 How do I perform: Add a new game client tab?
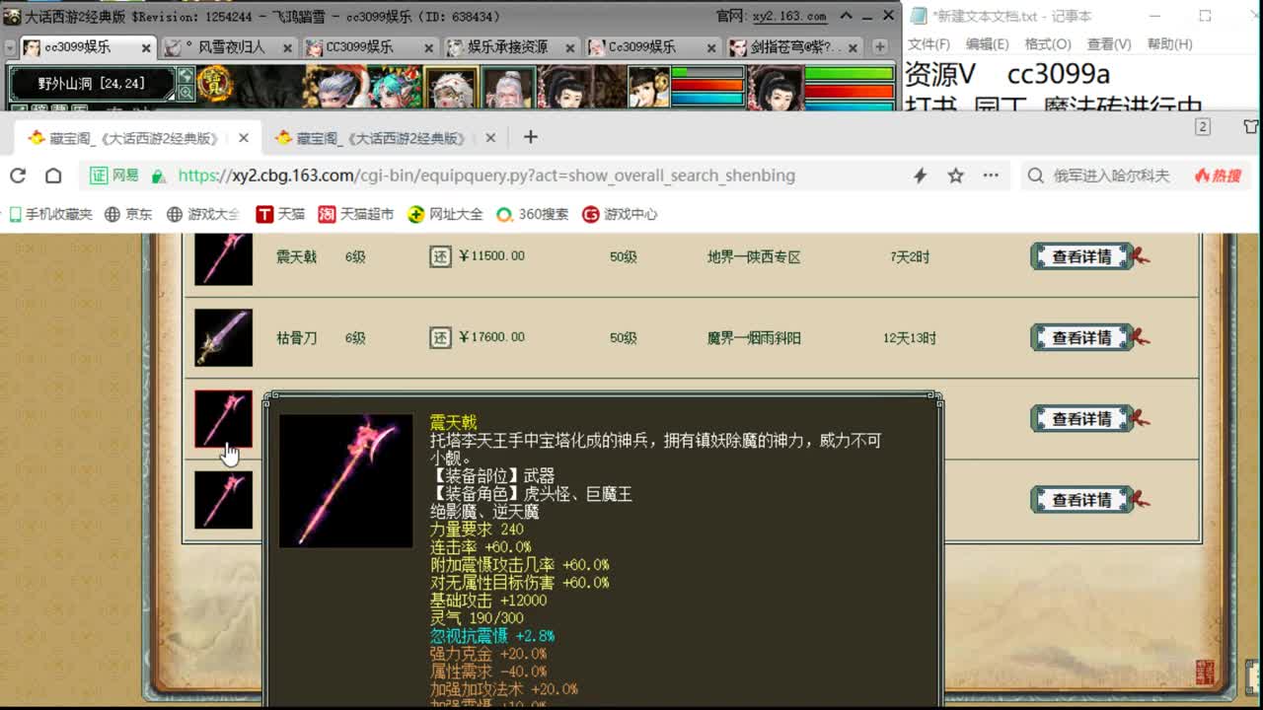coord(879,47)
